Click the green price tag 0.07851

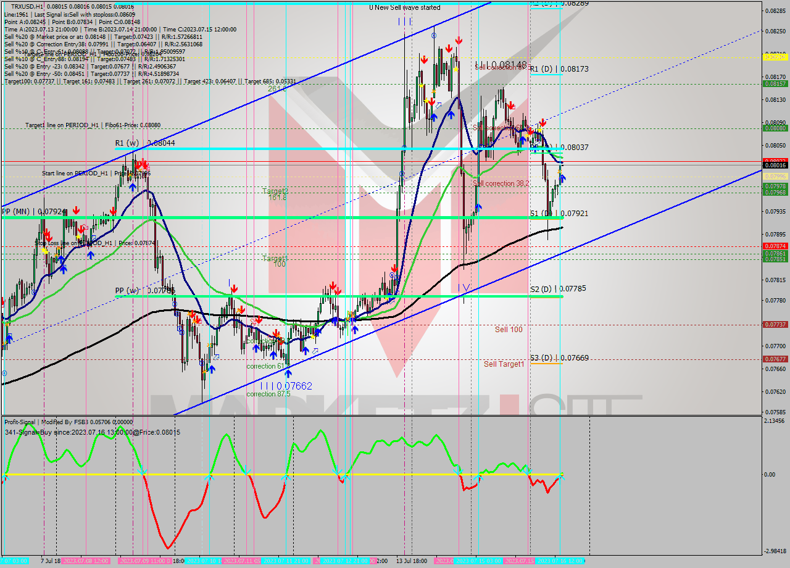775,259
